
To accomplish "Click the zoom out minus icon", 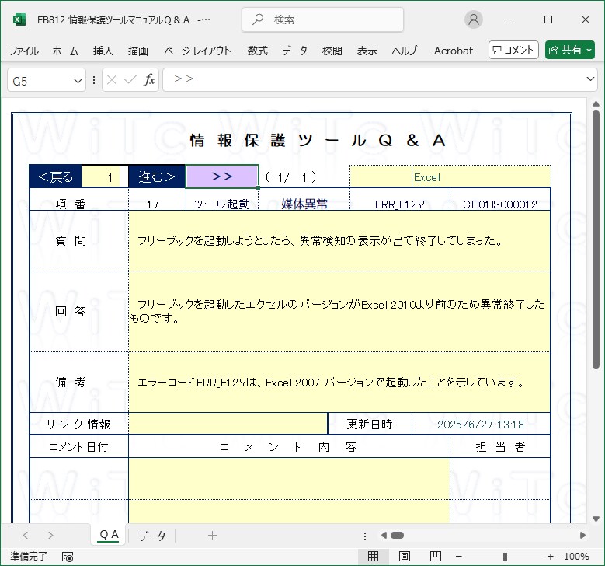I will click(459, 557).
